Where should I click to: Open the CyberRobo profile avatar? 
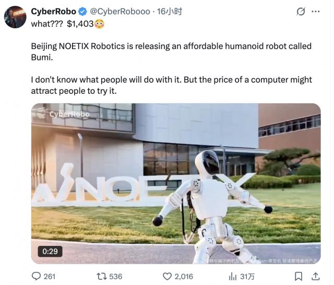coord(15,17)
